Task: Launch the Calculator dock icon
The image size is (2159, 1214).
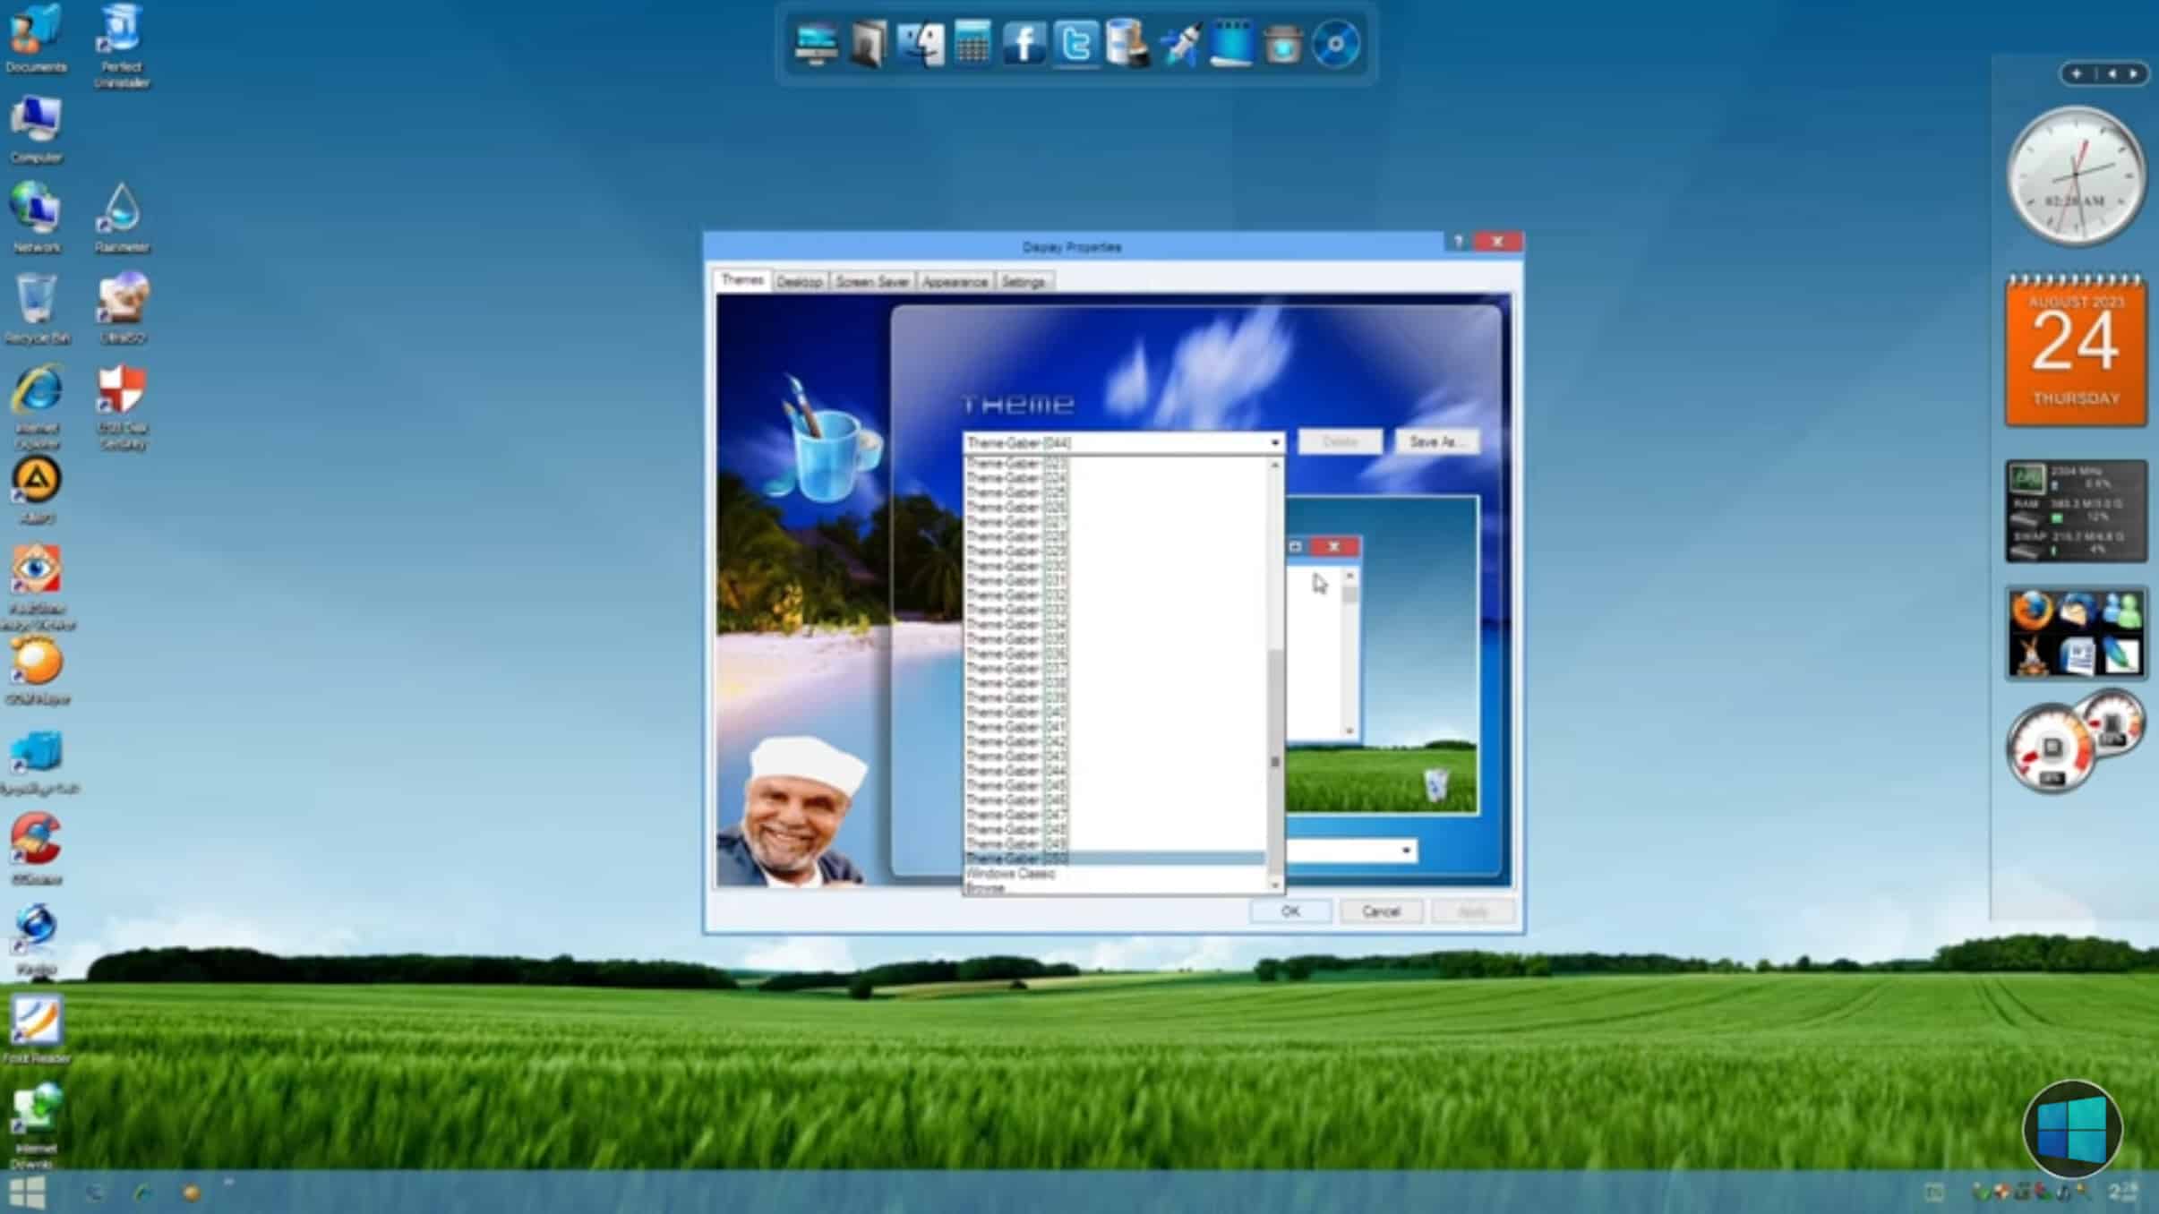Action: coord(971,45)
